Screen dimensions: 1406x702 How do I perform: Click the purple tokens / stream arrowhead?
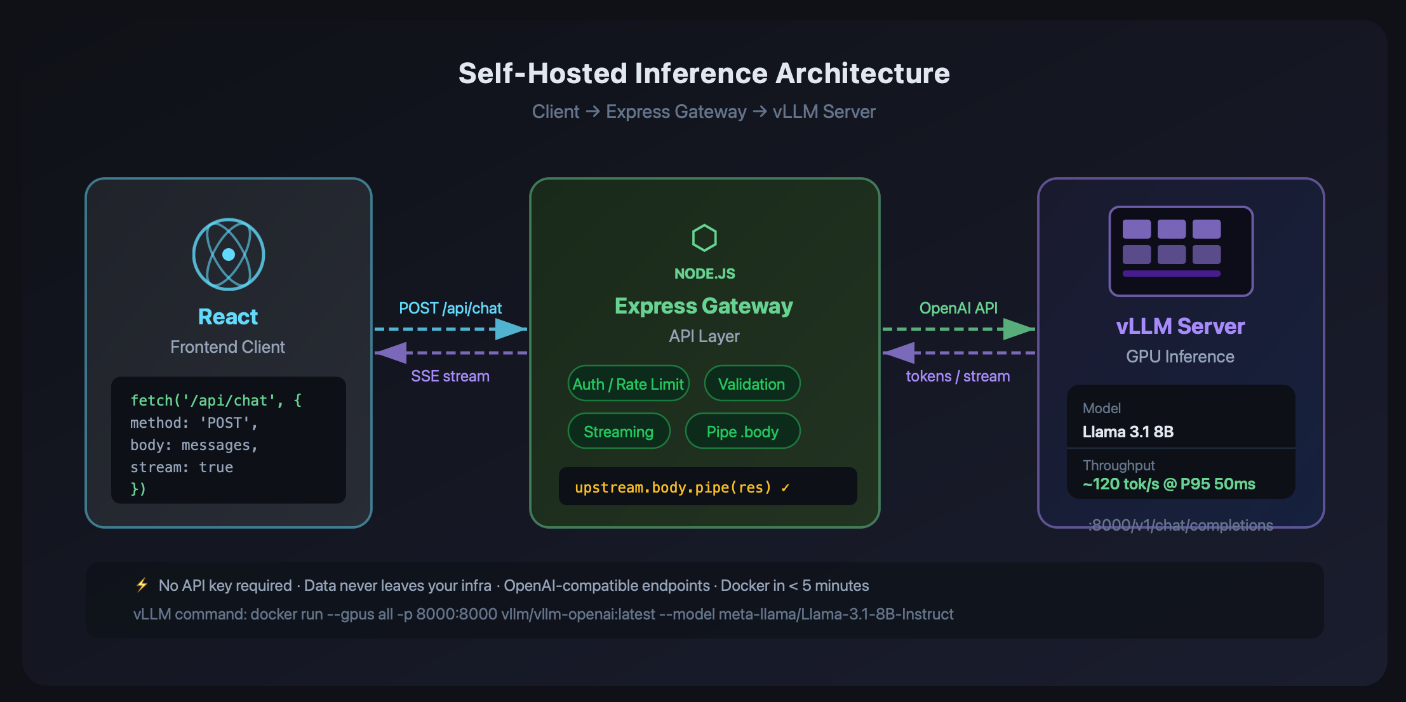(x=899, y=352)
